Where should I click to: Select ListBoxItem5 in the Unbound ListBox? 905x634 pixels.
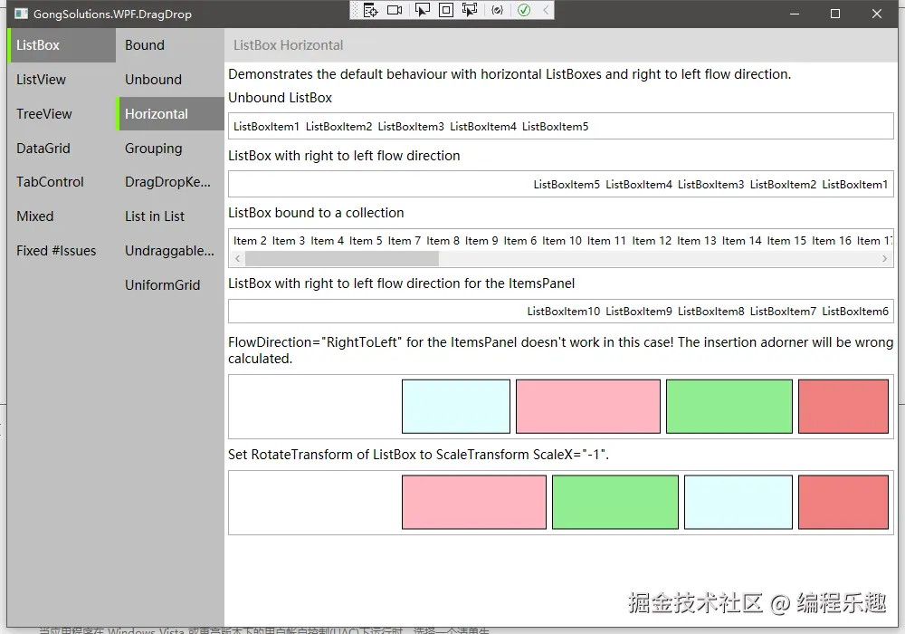point(556,127)
